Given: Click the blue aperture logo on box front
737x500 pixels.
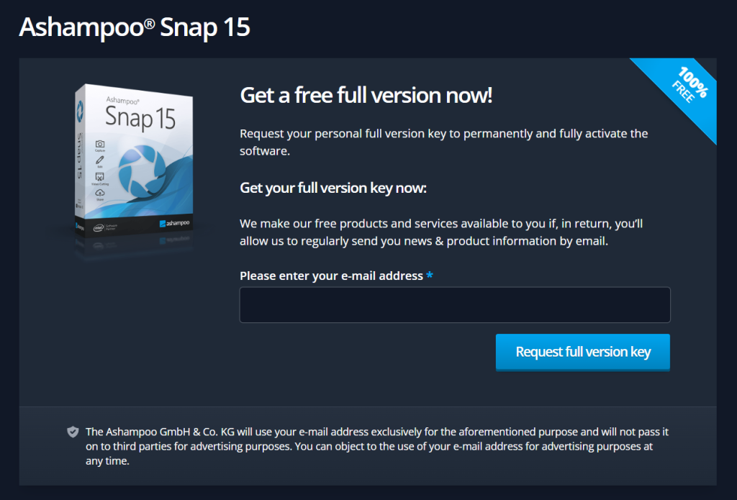Looking at the screenshot, I should click(142, 171).
